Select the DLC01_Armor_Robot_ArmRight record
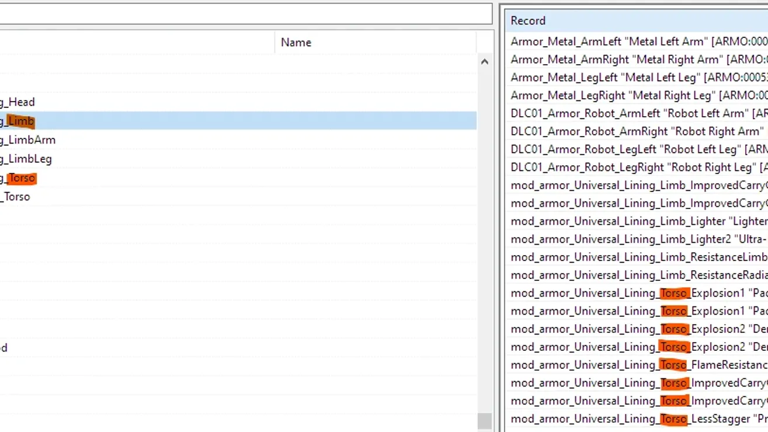 click(637, 131)
